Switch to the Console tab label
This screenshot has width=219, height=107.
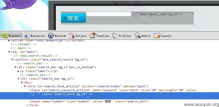[x=166, y=36]
